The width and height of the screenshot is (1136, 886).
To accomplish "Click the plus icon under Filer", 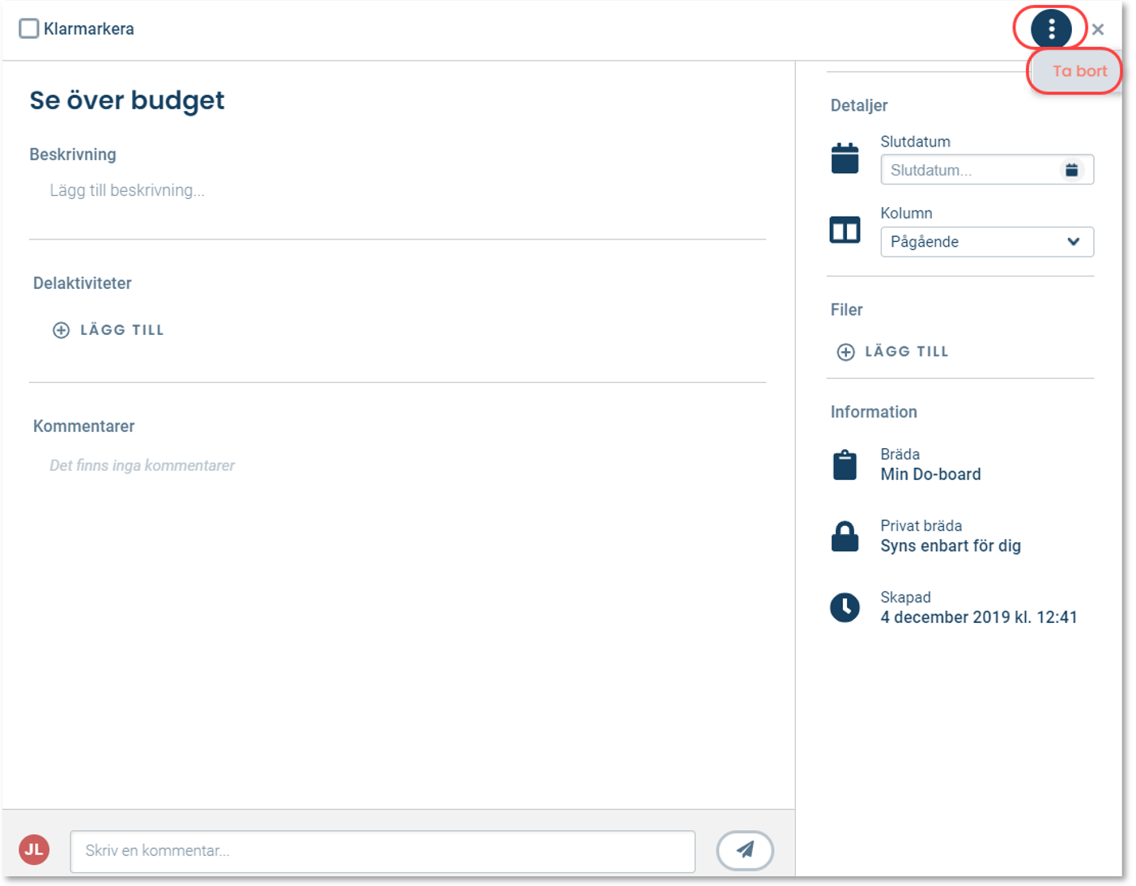I will (845, 352).
